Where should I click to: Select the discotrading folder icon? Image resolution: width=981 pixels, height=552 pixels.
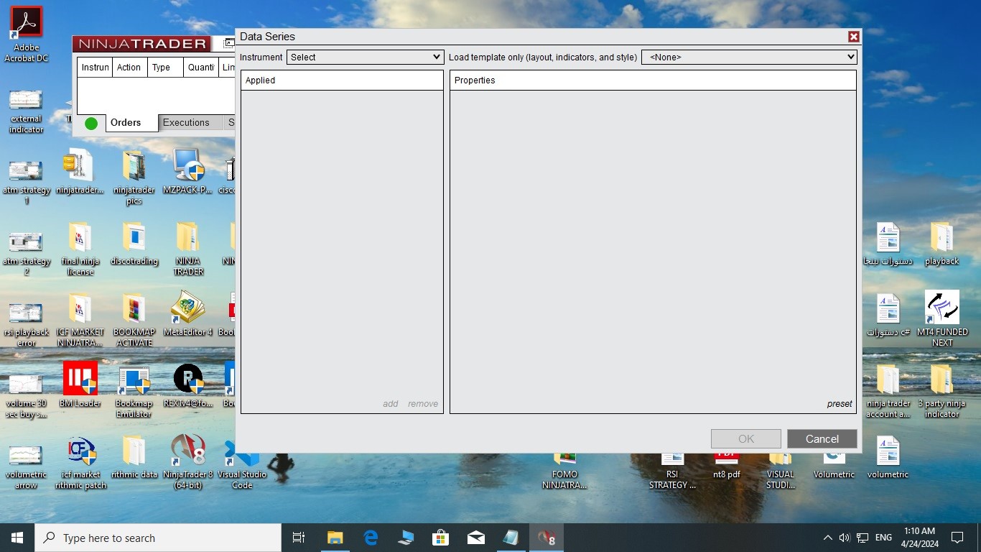coord(134,244)
